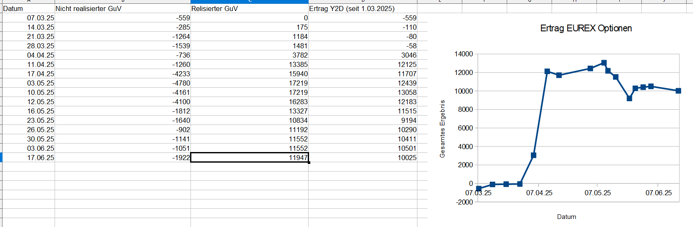Select the "Datum" header cell in the table
The height and width of the screenshot is (227, 693).
coord(13,8)
